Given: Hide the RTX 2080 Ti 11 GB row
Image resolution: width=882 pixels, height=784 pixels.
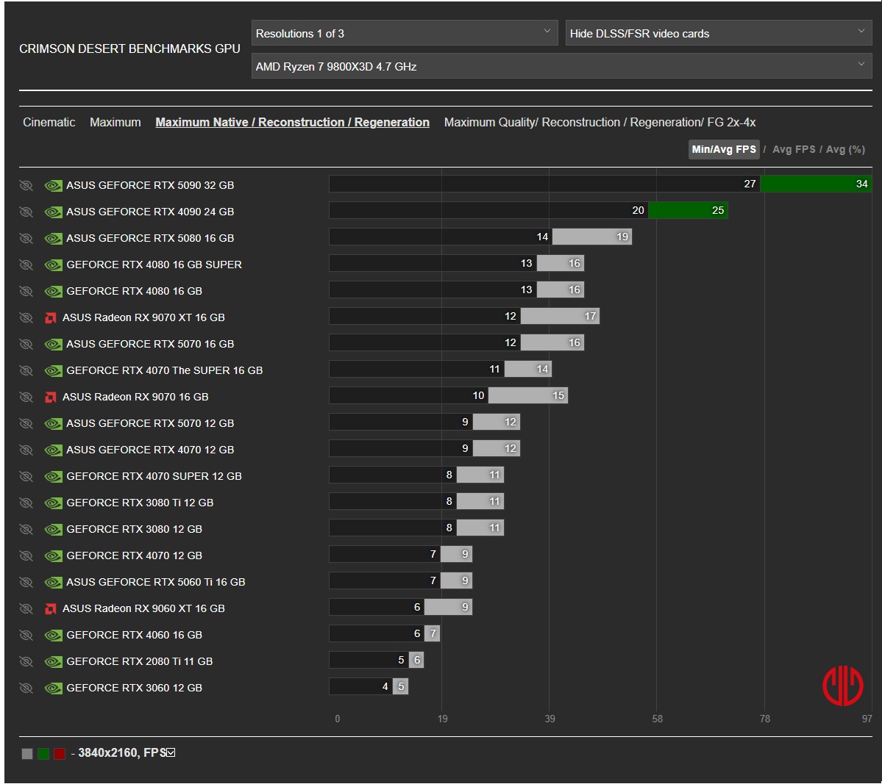Looking at the screenshot, I should coord(26,661).
